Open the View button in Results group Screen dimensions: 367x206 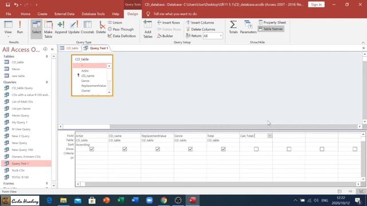coord(8,27)
